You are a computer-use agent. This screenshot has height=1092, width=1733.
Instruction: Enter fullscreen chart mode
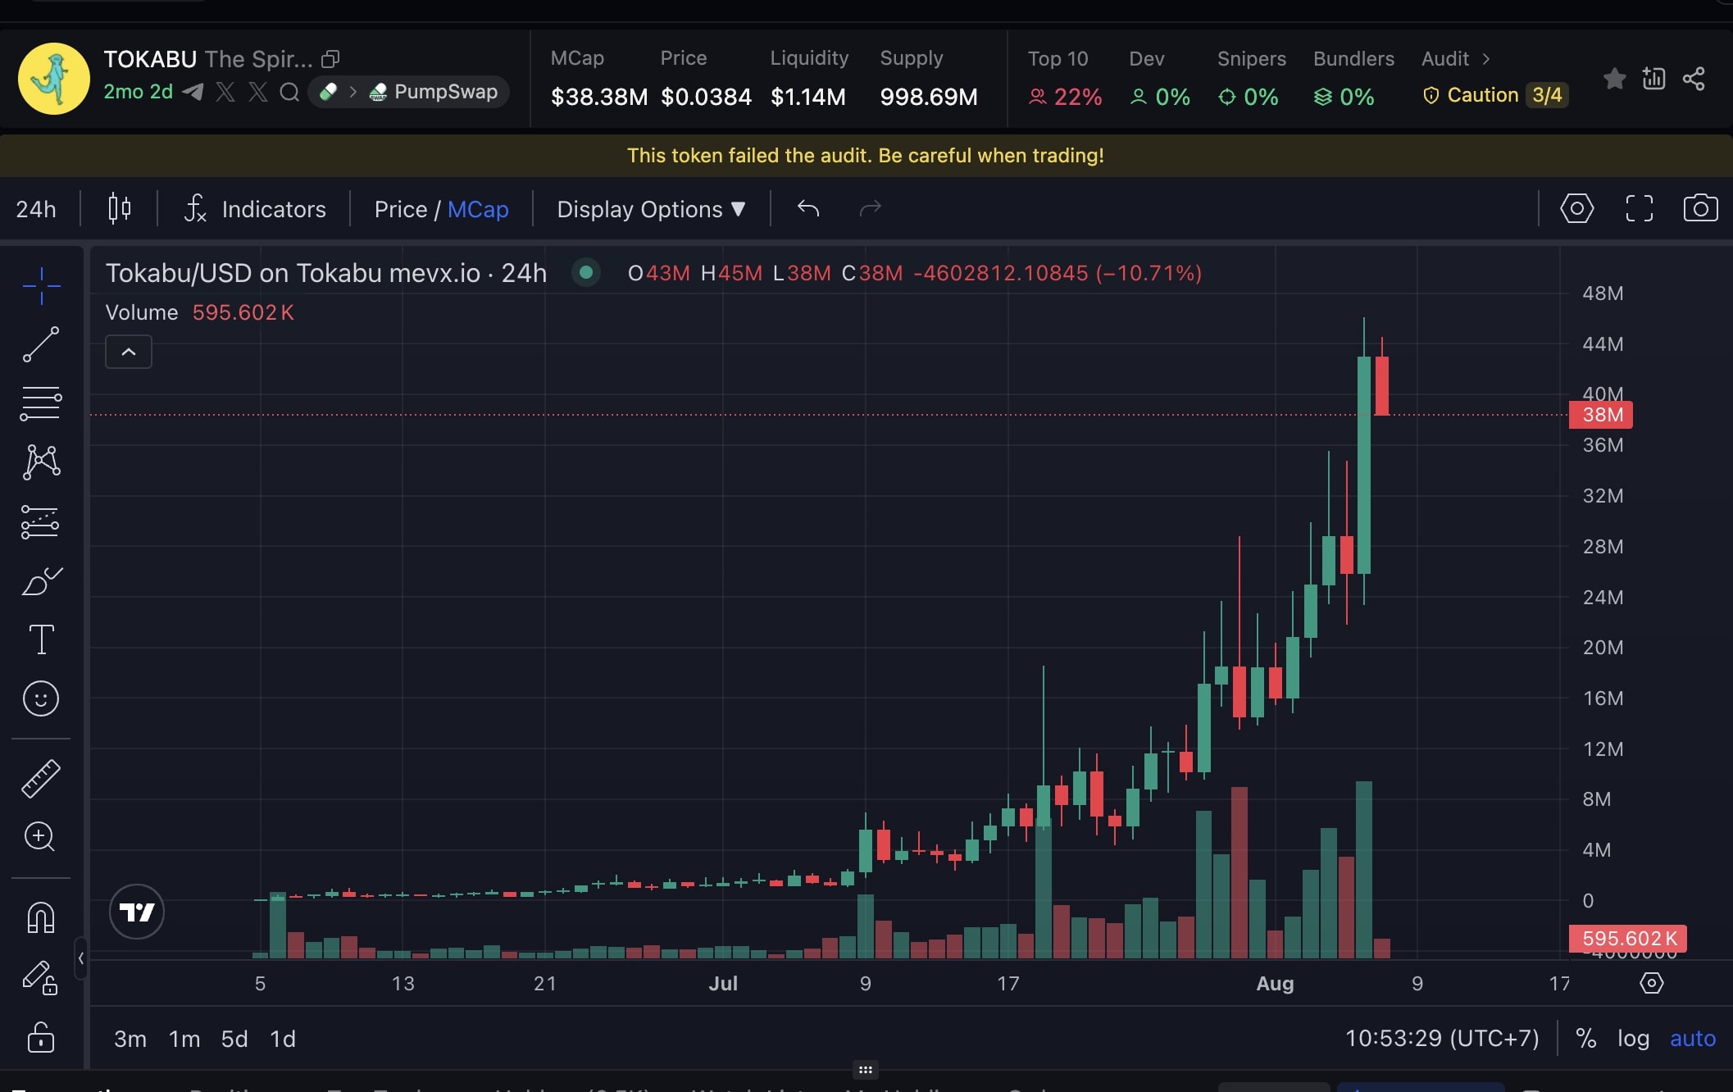coord(1640,208)
